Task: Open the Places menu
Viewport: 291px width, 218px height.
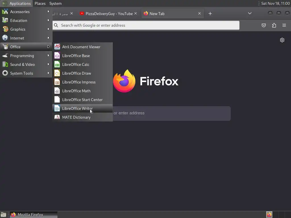Action: tap(40, 3)
